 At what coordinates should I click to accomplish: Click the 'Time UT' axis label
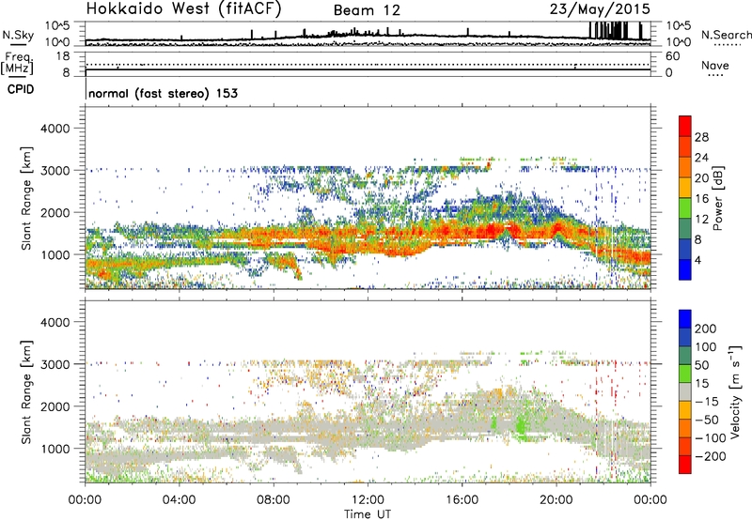368,513
